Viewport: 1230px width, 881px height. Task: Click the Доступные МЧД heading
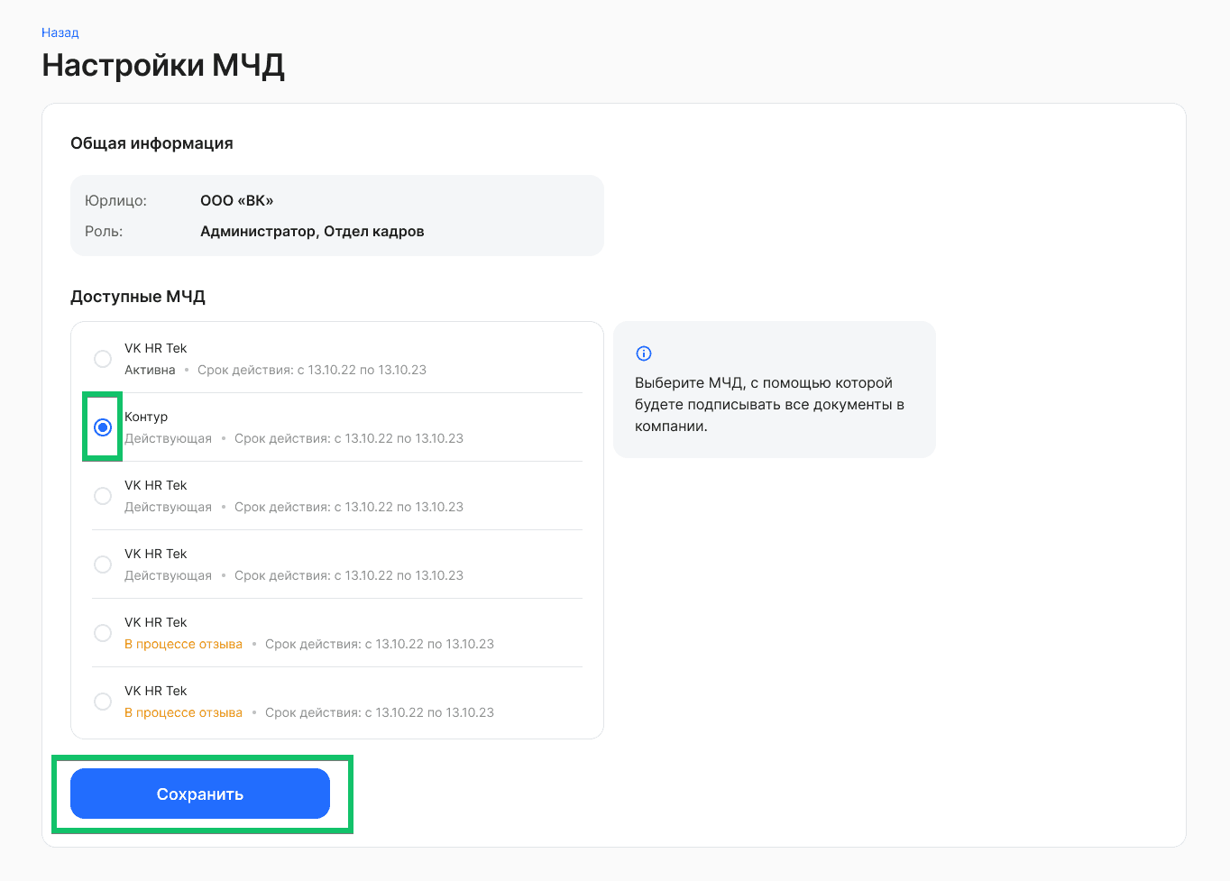coord(138,297)
